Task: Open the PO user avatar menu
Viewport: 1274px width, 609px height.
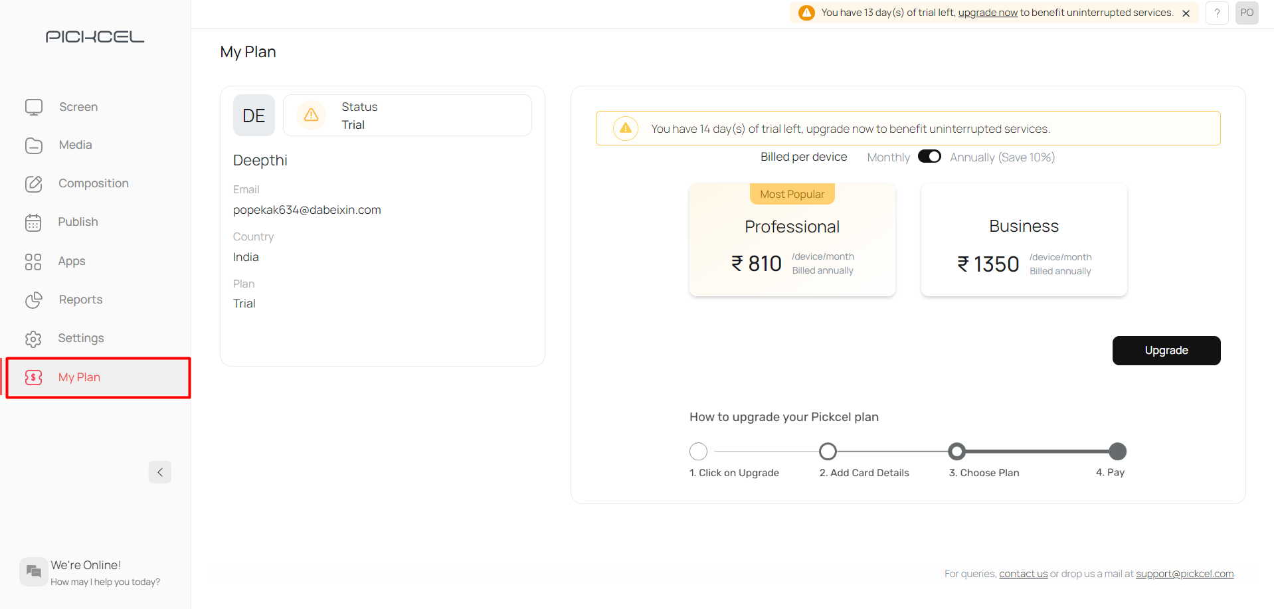Action: tap(1247, 13)
